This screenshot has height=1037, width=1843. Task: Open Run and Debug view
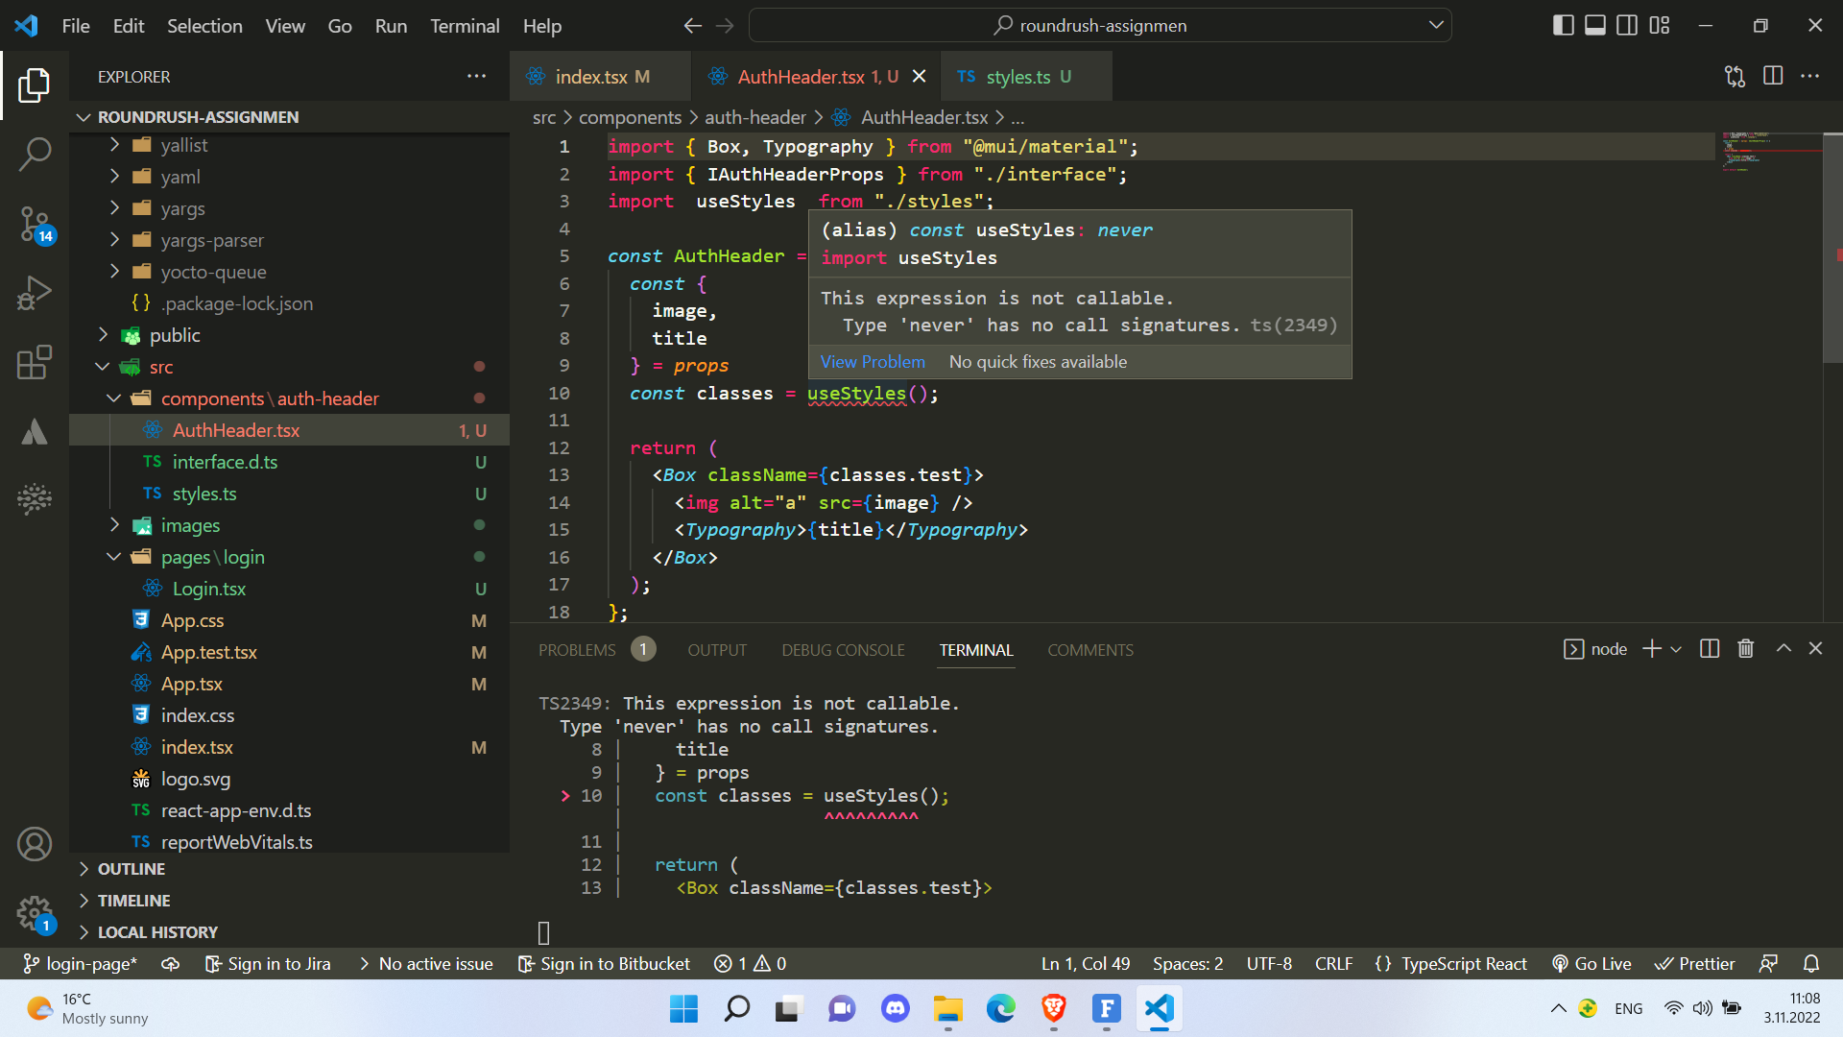point(35,293)
